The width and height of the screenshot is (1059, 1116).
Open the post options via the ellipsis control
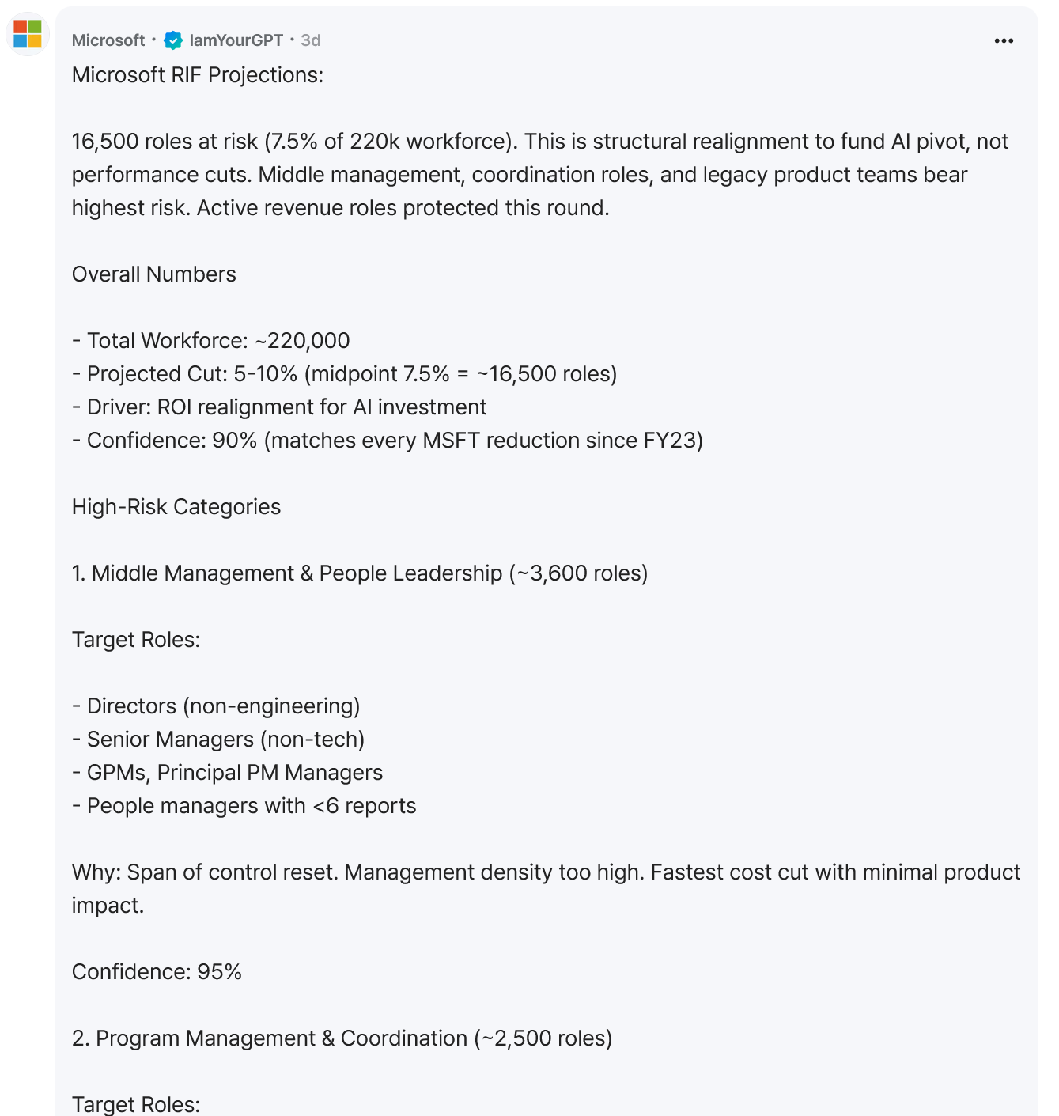point(1004,40)
